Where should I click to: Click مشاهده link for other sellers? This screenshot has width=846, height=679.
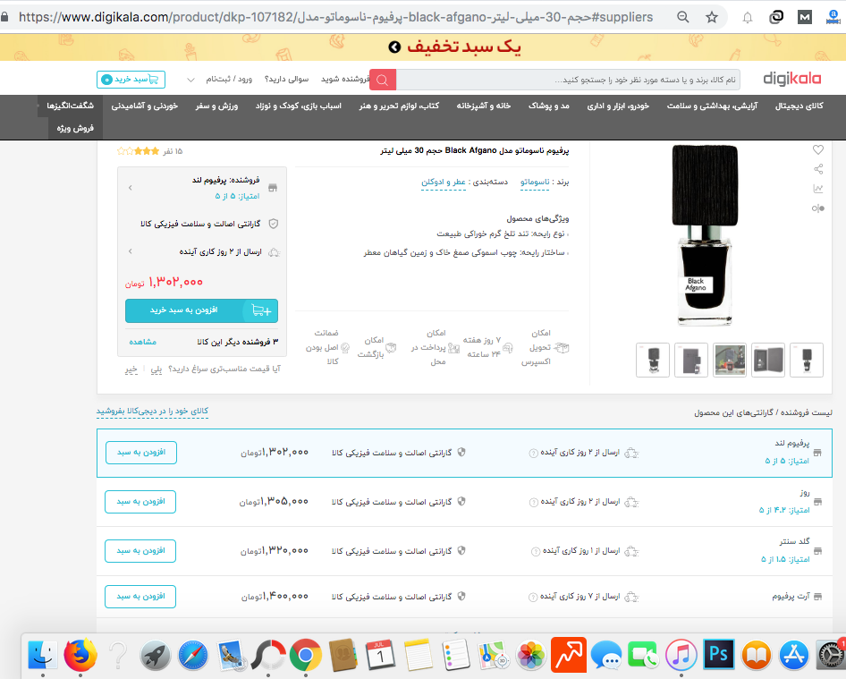tap(142, 343)
